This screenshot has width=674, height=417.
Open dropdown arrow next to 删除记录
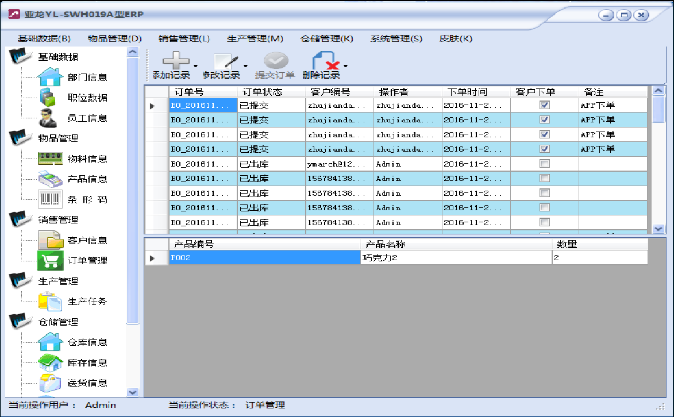(345, 66)
